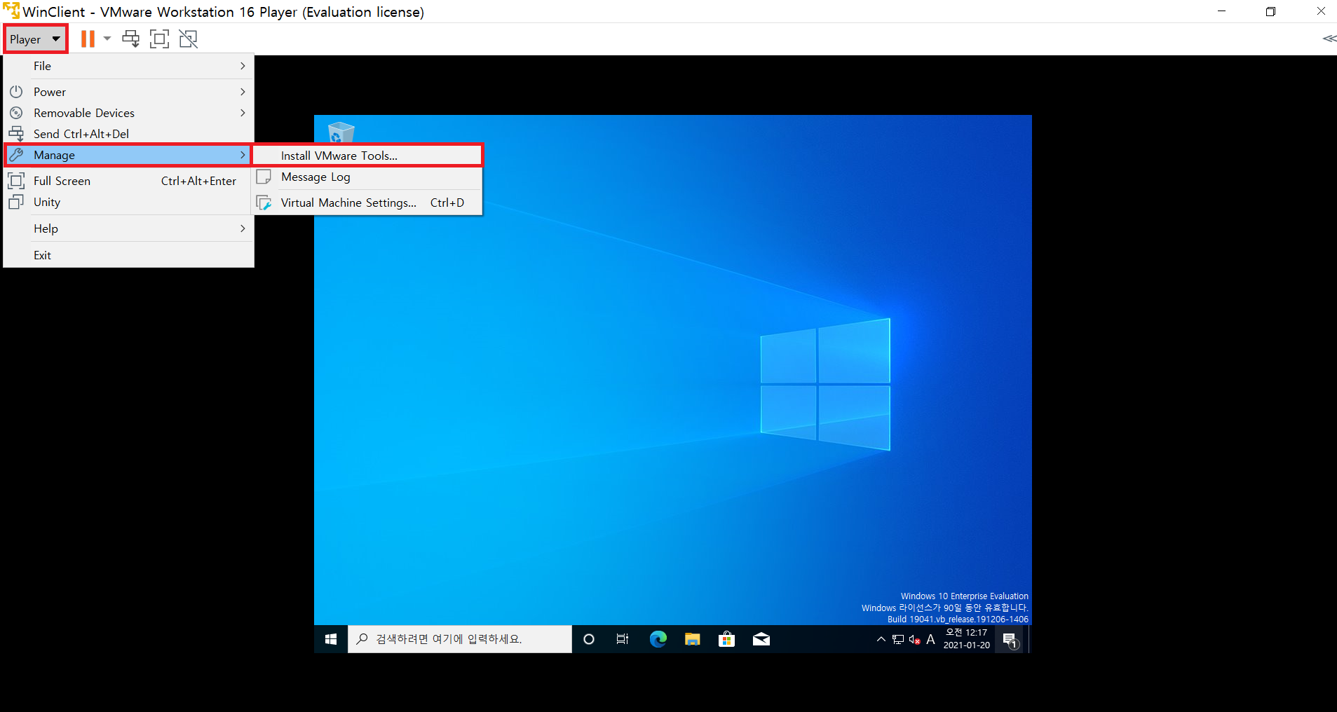
Task: Open the guest Windows Start menu
Action: pos(331,639)
